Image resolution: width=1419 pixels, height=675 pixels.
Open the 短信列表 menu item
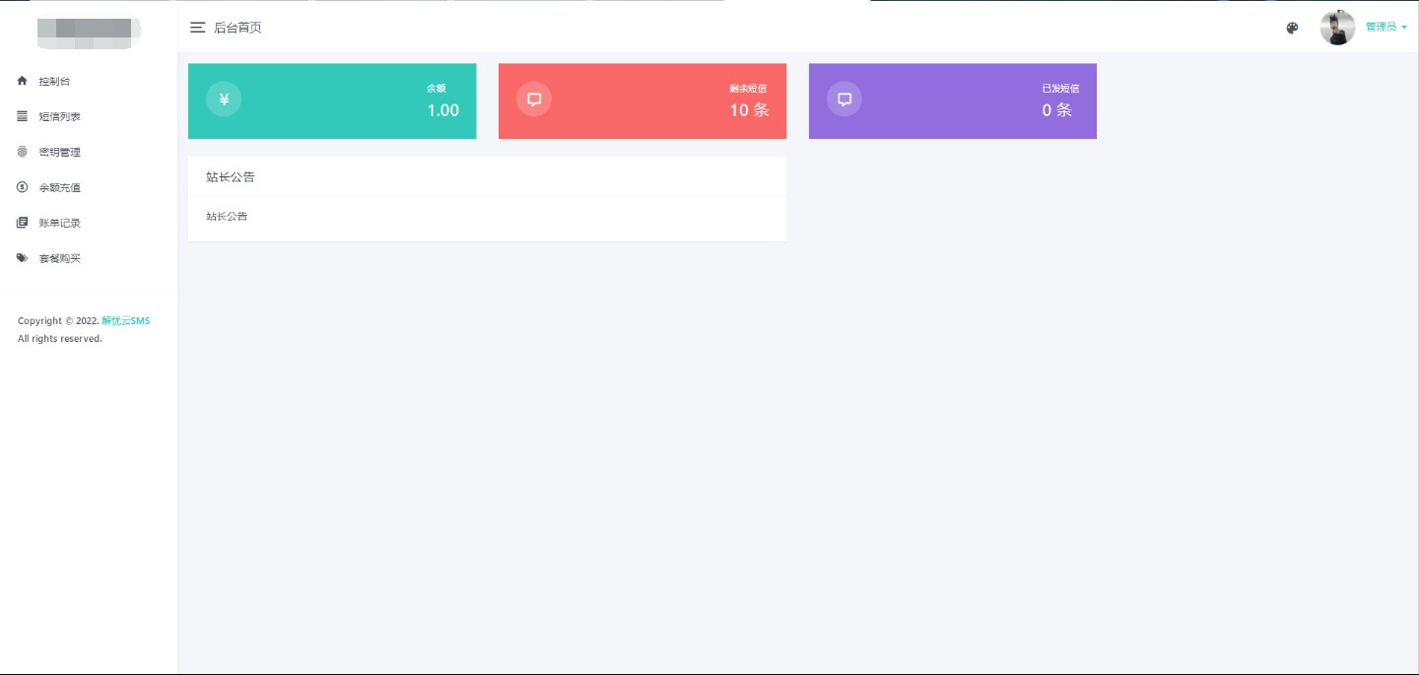60,116
